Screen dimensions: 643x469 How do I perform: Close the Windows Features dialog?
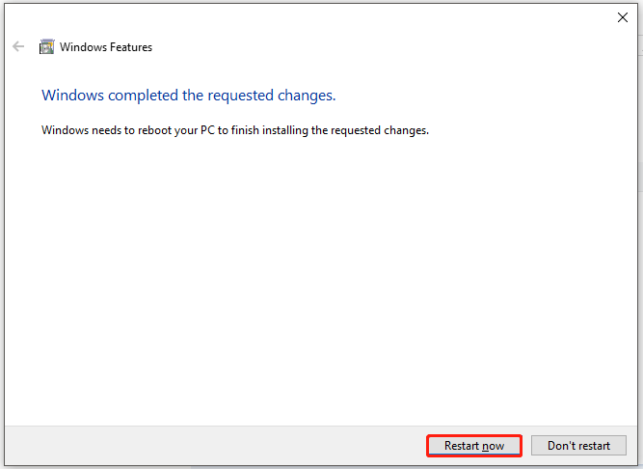[623, 17]
